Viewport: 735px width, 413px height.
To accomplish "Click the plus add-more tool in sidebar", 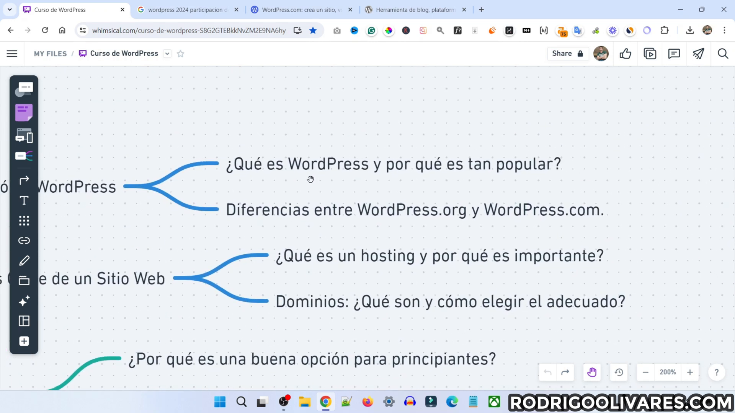I will [24, 341].
